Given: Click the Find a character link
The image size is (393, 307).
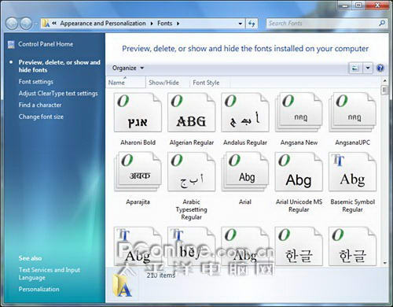Looking at the screenshot, I should tap(40, 105).
